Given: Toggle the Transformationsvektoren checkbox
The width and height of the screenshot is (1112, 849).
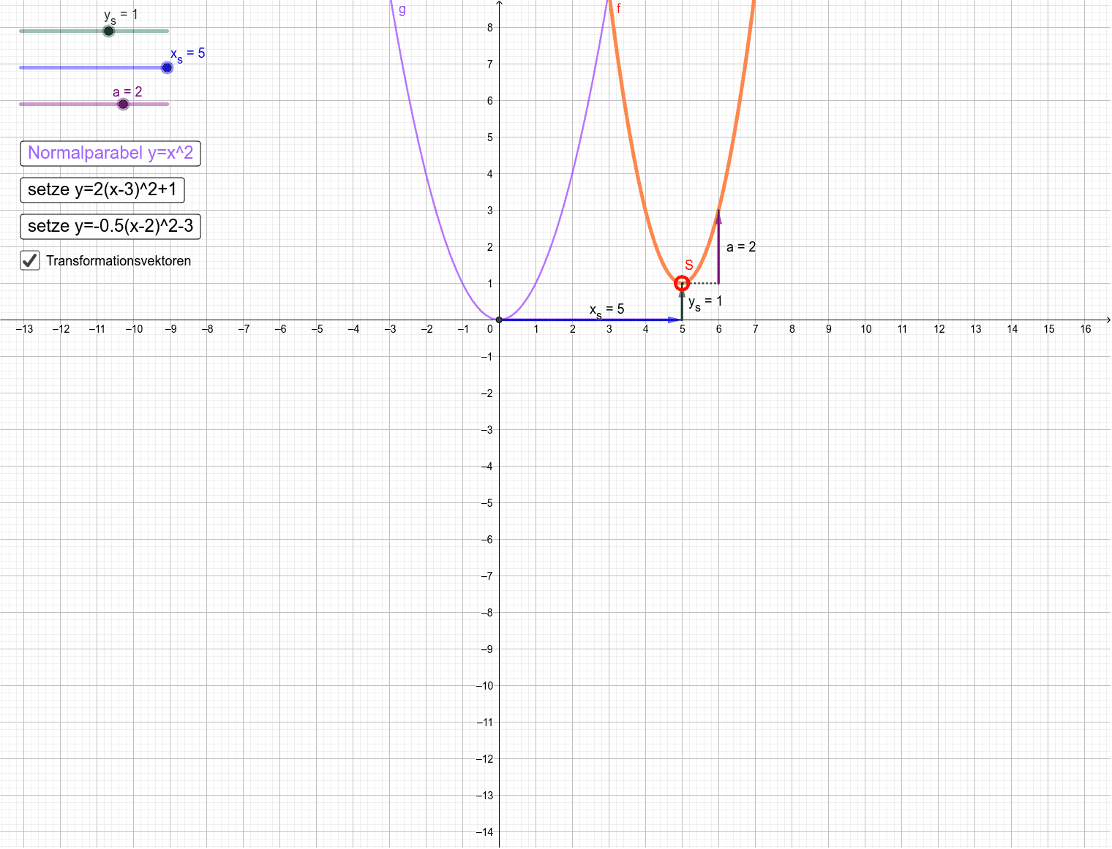Looking at the screenshot, I should click(29, 260).
